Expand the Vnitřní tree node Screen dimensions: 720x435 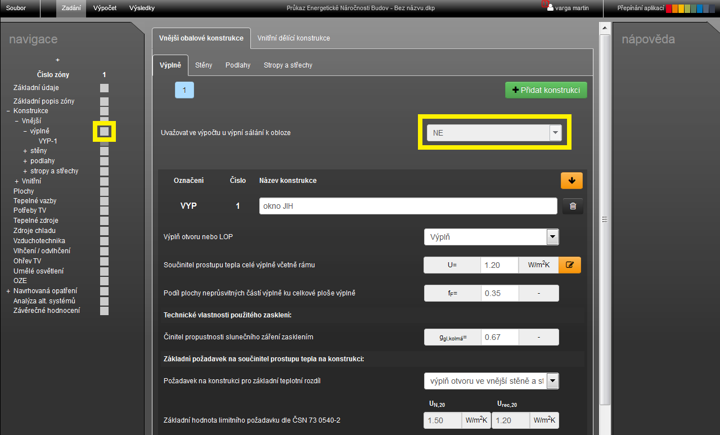click(x=16, y=181)
